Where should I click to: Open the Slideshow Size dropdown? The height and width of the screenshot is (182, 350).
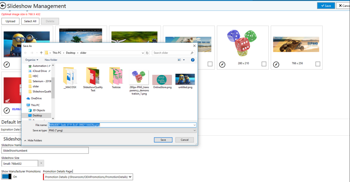(x=41, y=163)
